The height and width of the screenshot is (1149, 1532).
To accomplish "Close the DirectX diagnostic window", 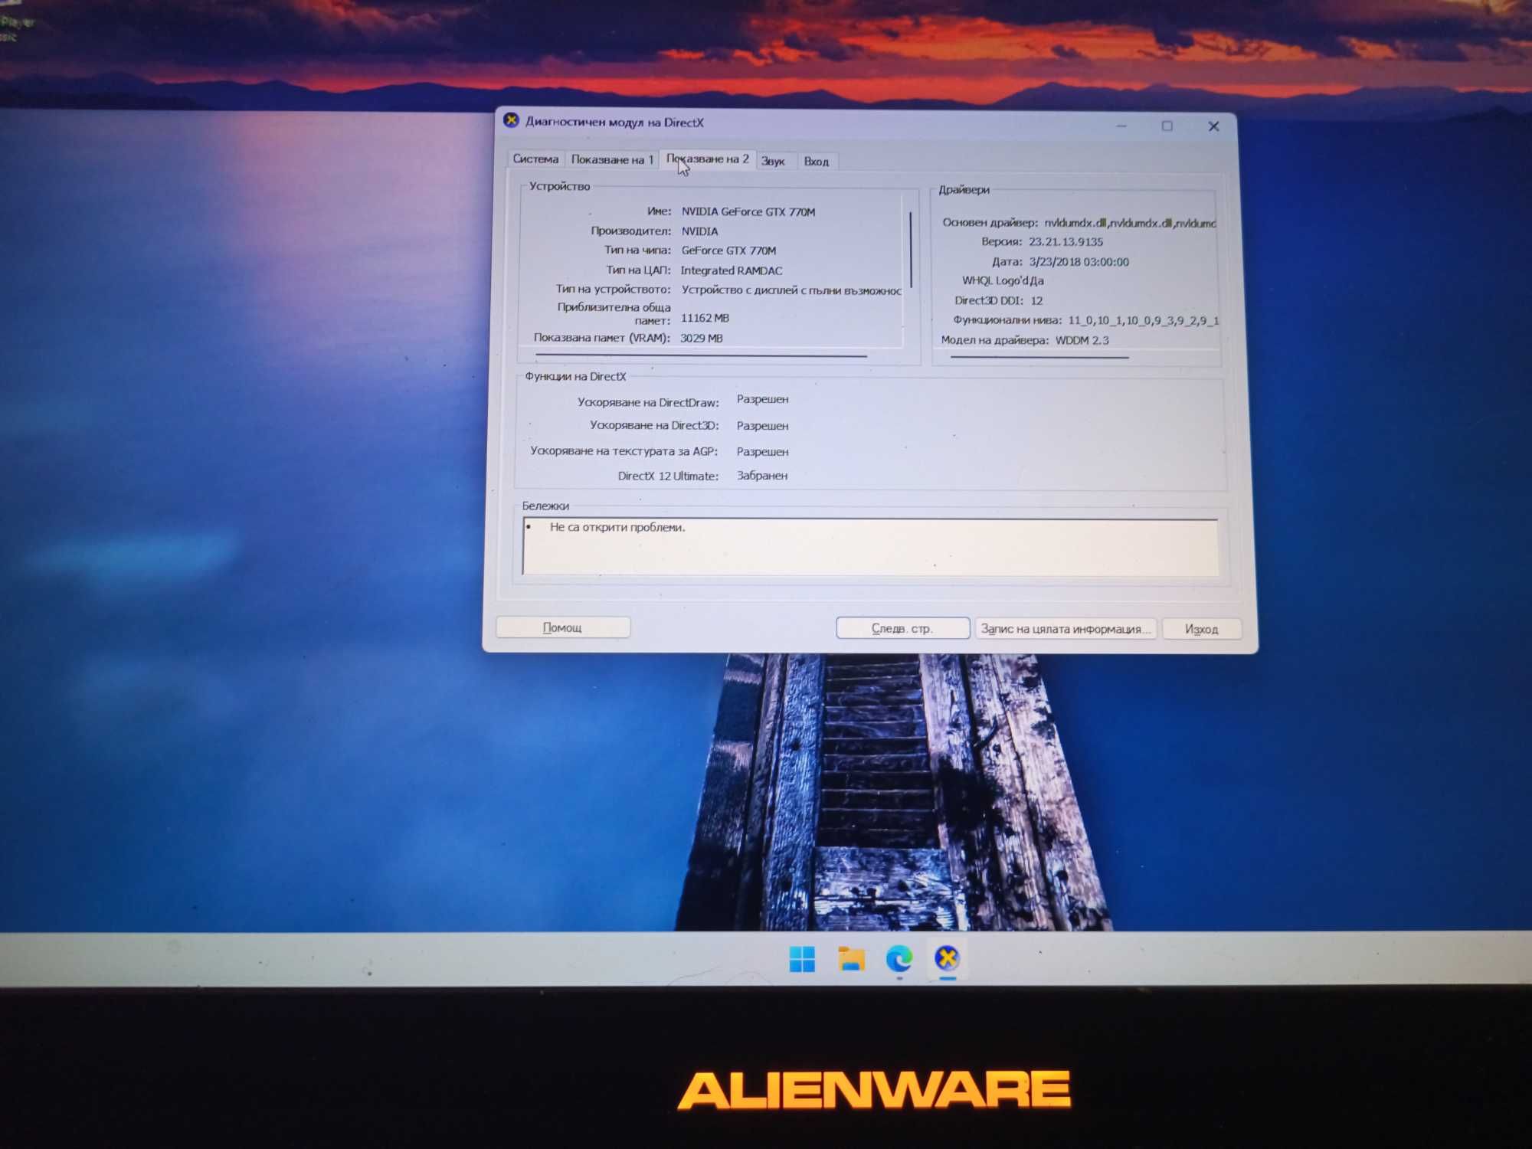I will click(x=1213, y=126).
